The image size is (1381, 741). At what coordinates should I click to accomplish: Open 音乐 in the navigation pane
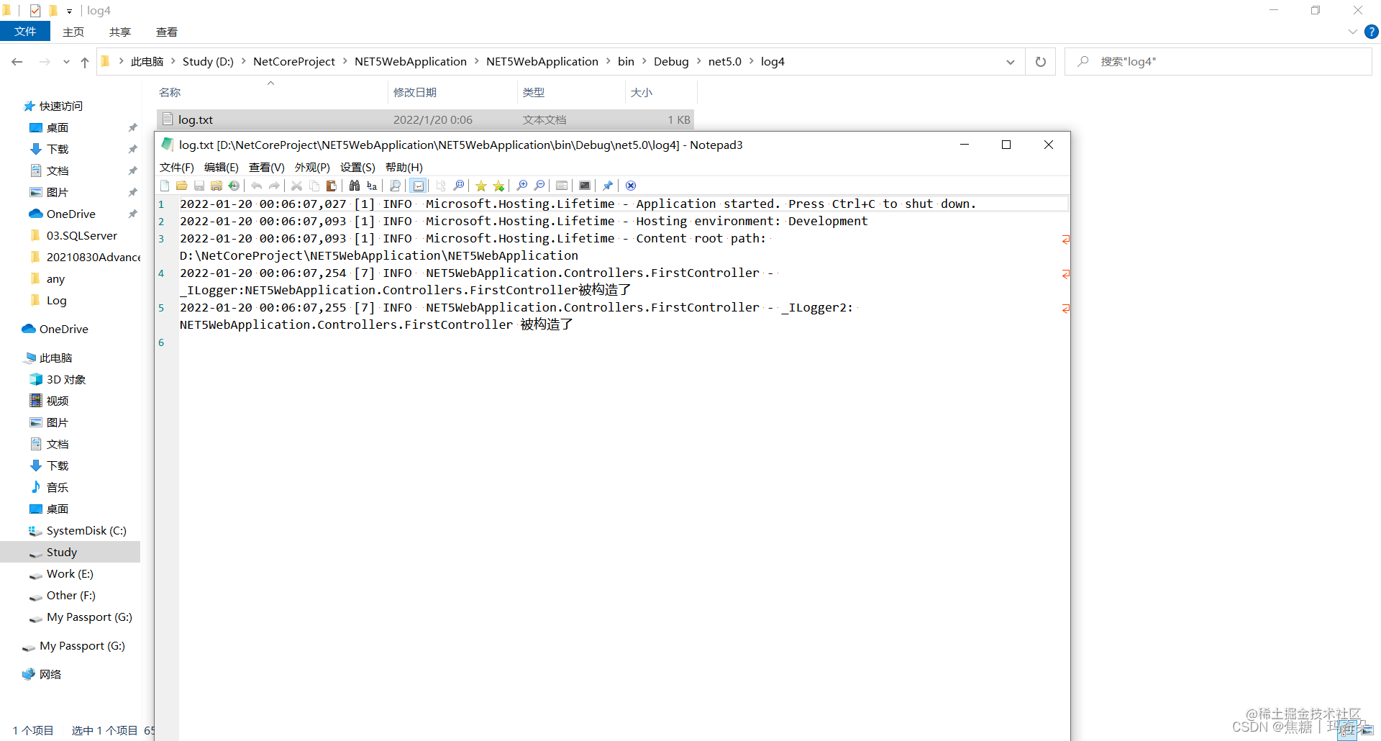point(57,487)
